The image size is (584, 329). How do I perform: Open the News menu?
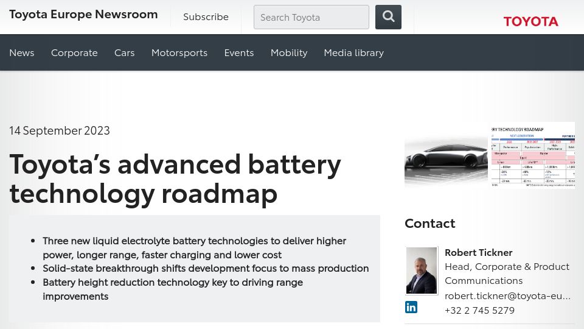point(22,52)
